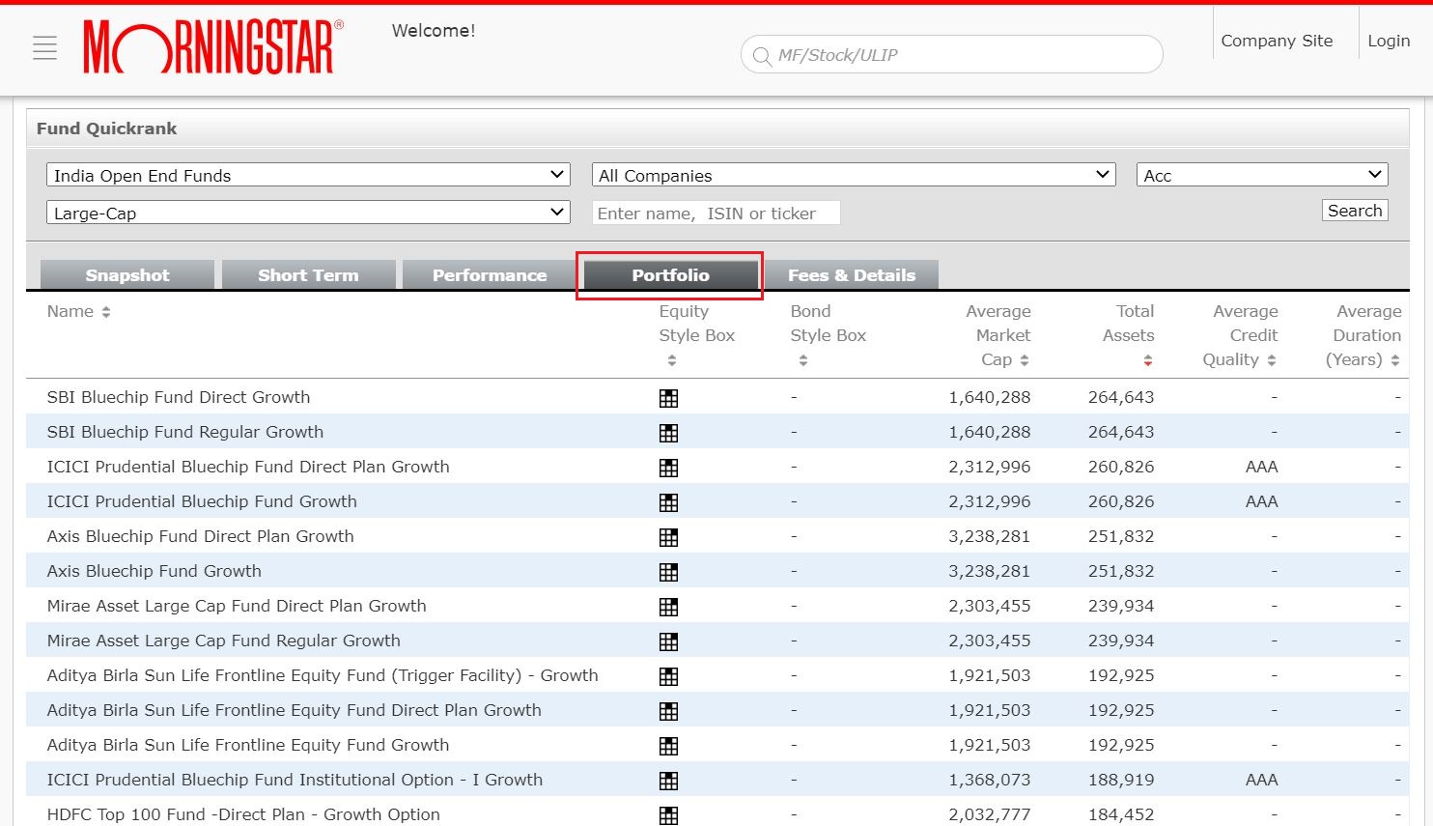Click the Login link
This screenshot has height=826, width=1433.
tap(1388, 41)
